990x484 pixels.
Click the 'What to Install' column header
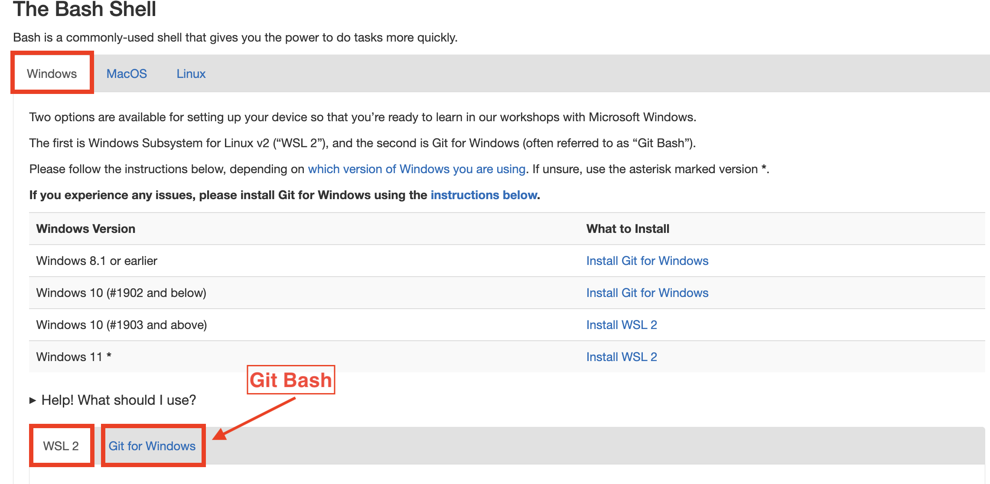click(x=628, y=229)
